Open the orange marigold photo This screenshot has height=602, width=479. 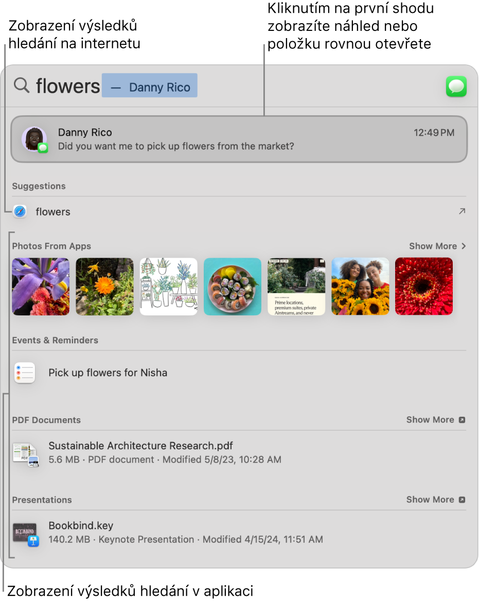[x=105, y=287]
